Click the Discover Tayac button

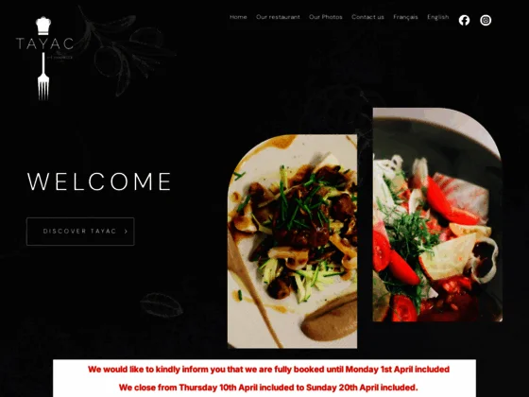[x=80, y=232]
